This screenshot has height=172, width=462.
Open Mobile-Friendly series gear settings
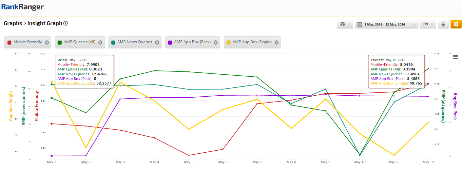(x=47, y=42)
